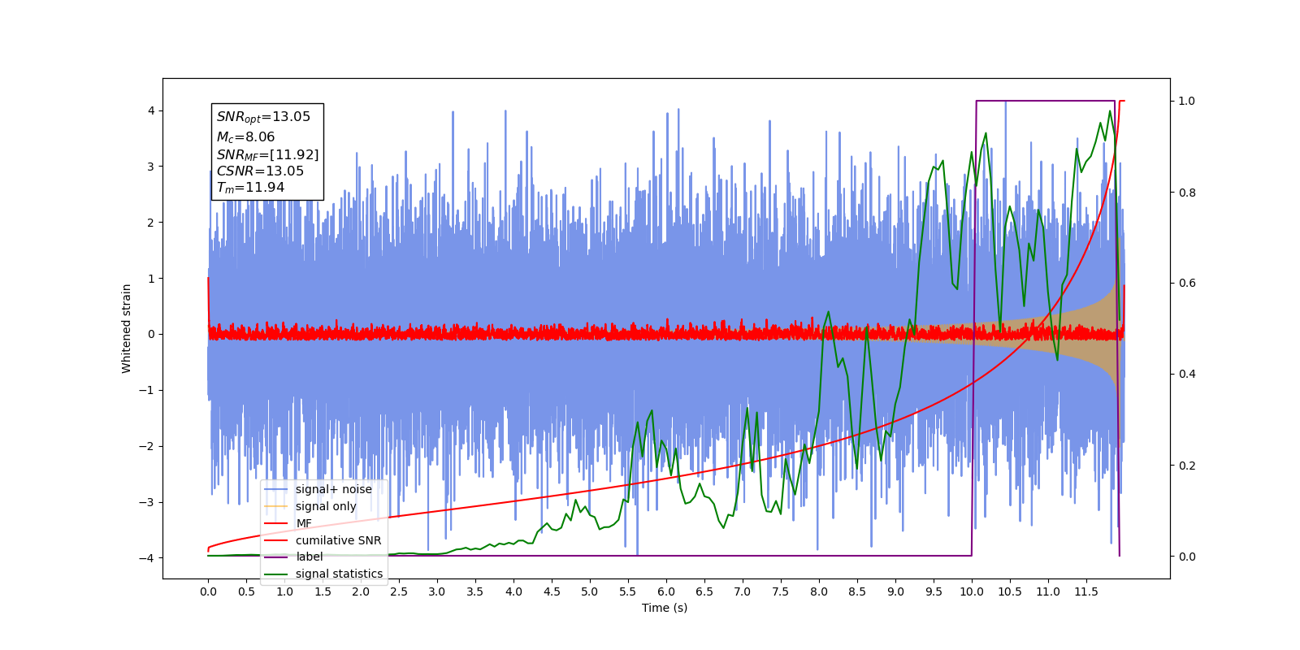
Task: Click the Tm=11.94 annotation text
Action: click(250, 188)
